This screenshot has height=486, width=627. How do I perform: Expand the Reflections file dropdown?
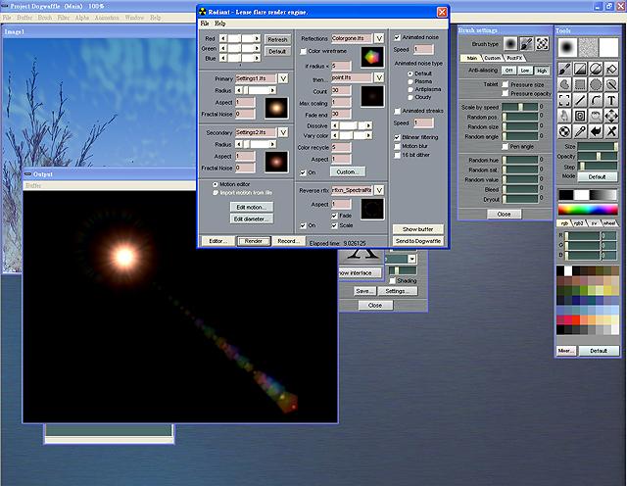tap(379, 37)
